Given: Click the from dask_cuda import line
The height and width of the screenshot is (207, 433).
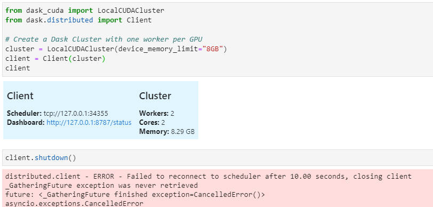Looking at the screenshot, I should pos(85,11).
